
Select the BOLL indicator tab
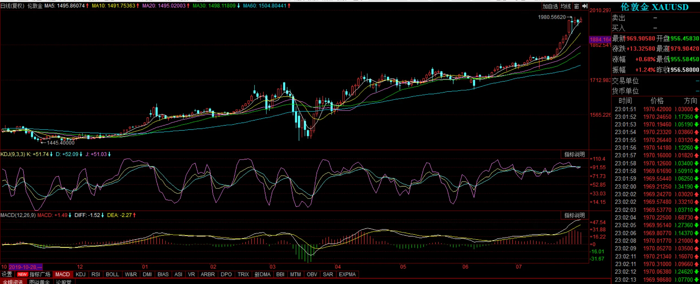click(x=112, y=274)
